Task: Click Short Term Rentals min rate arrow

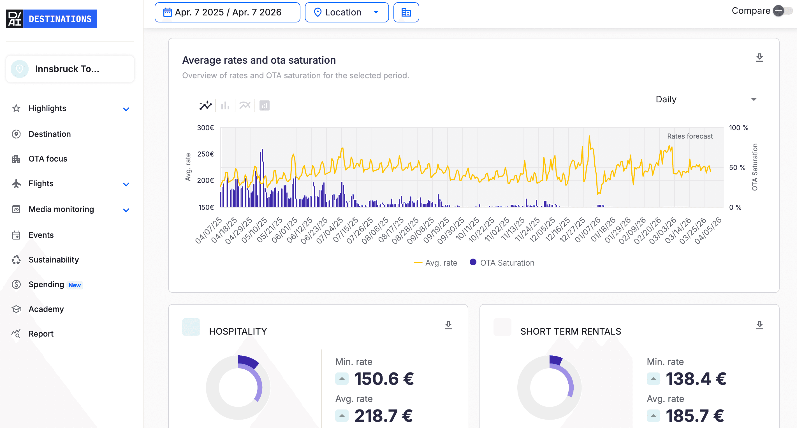Action: click(653, 378)
